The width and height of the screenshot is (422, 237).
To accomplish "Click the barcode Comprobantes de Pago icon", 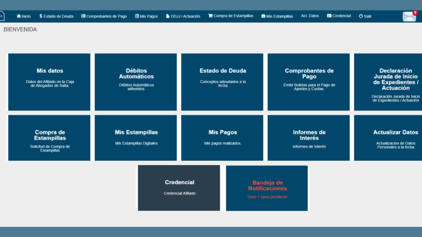I will coord(83,16).
